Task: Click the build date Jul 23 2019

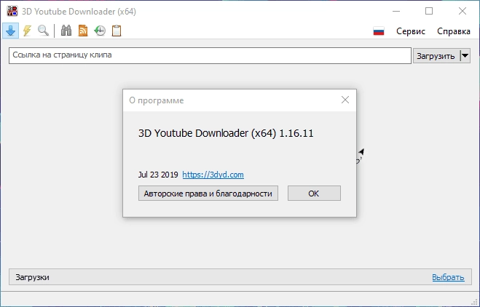Action: pos(158,175)
